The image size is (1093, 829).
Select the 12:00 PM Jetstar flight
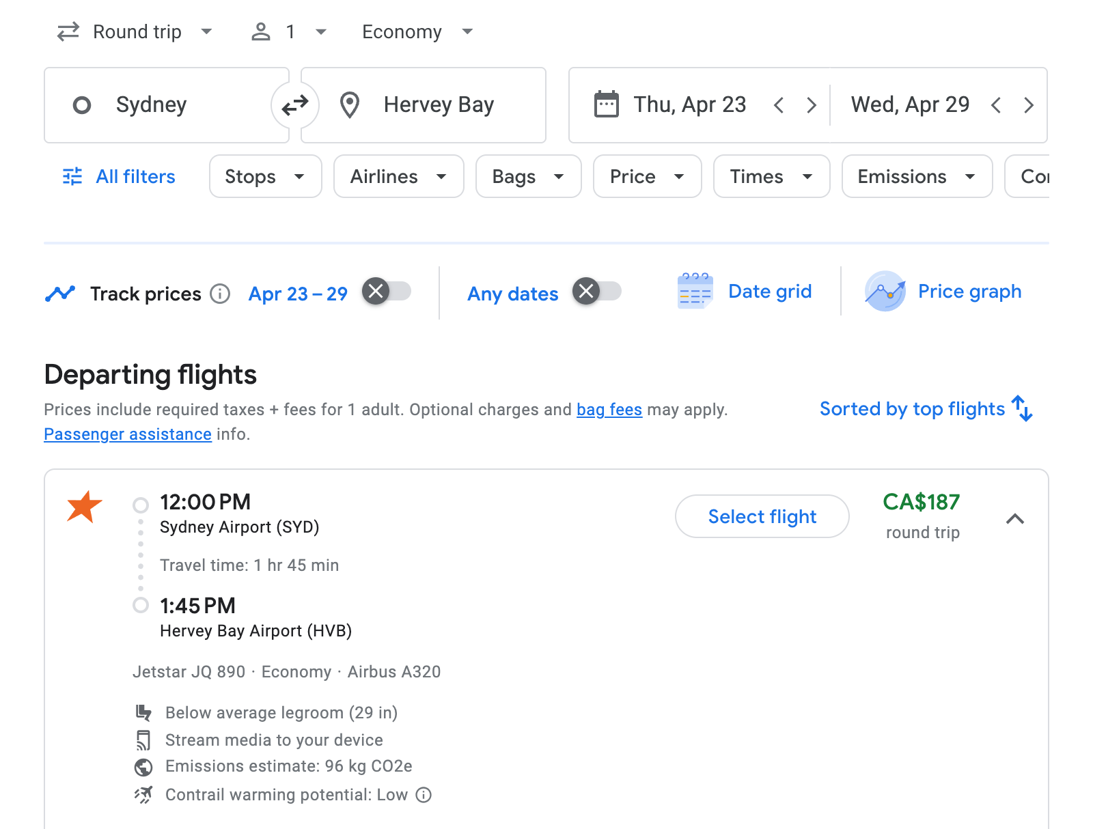tap(762, 516)
